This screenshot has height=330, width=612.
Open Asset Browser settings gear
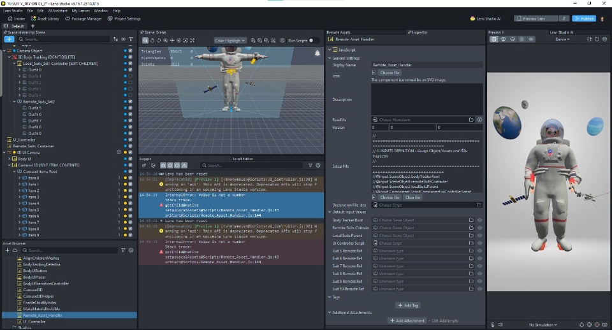(x=131, y=250)
